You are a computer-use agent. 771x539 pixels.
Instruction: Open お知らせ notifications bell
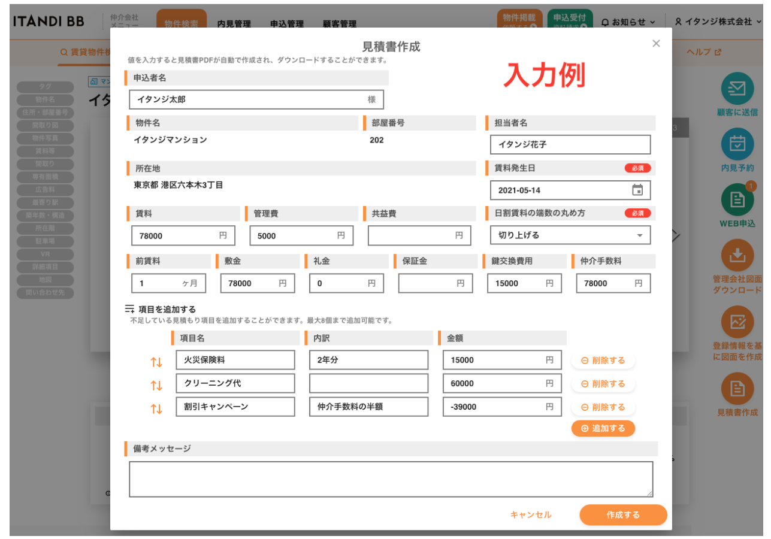[628, 22]
